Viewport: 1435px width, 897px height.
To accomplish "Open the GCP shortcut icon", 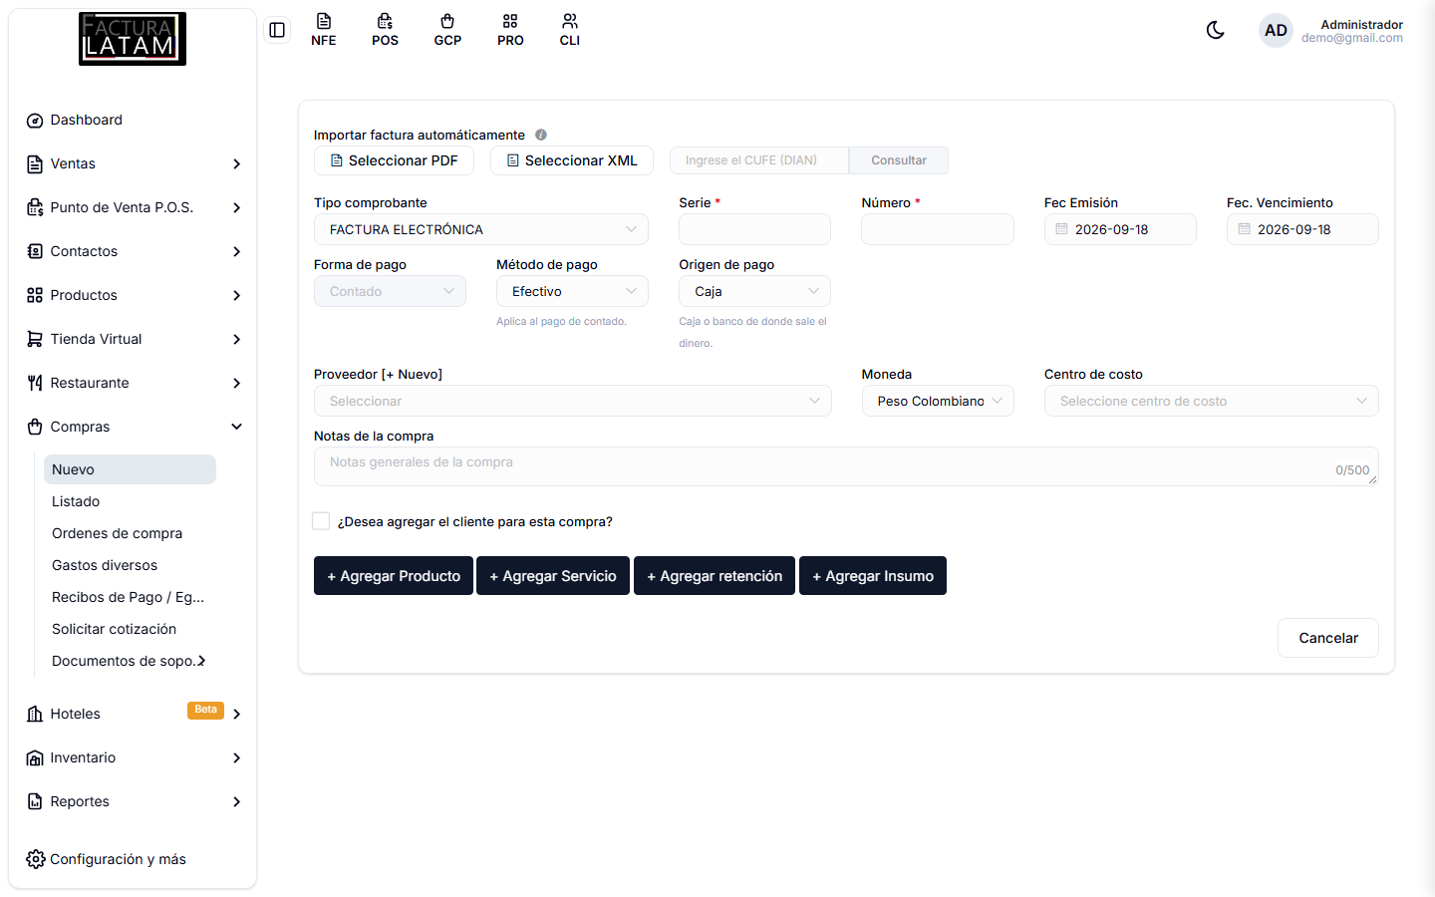I will (447, 30).
